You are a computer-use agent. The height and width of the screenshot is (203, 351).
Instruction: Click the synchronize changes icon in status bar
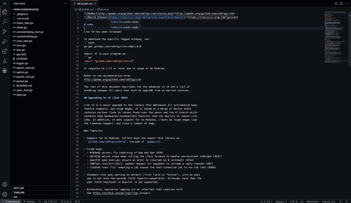tap(39, 201)
